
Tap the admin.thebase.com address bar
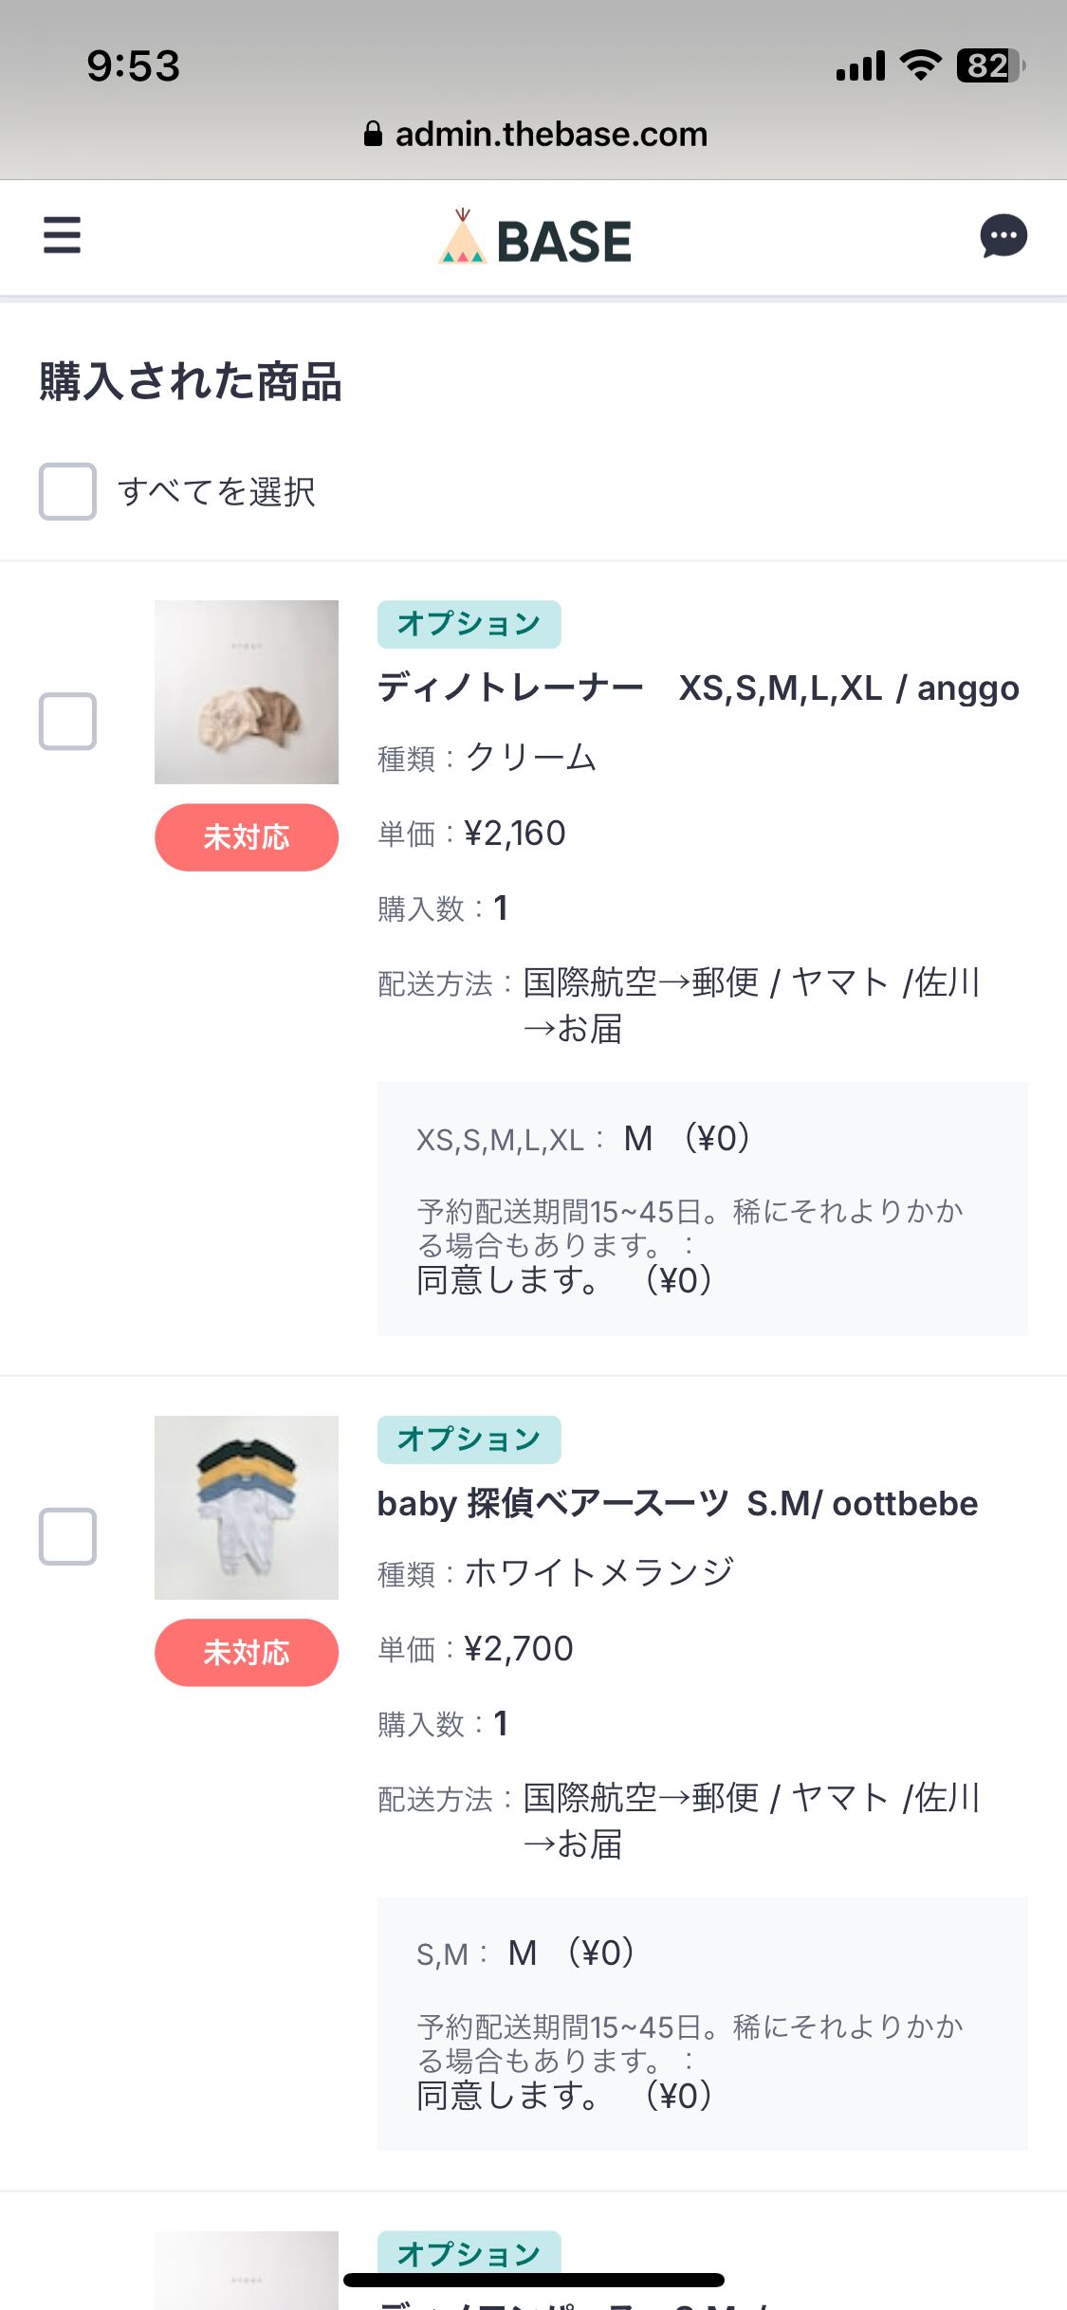coord(550,134)
